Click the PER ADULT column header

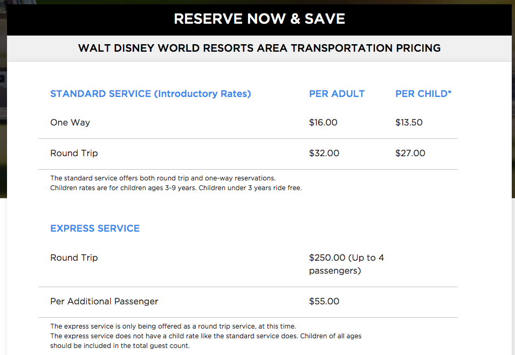tap(337, 94)
